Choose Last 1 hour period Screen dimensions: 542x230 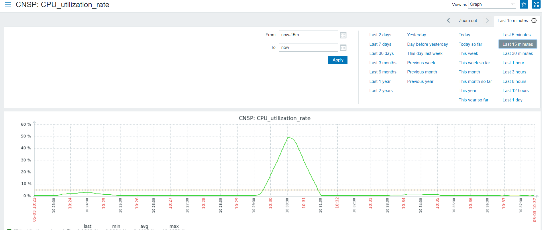point(513,63)
